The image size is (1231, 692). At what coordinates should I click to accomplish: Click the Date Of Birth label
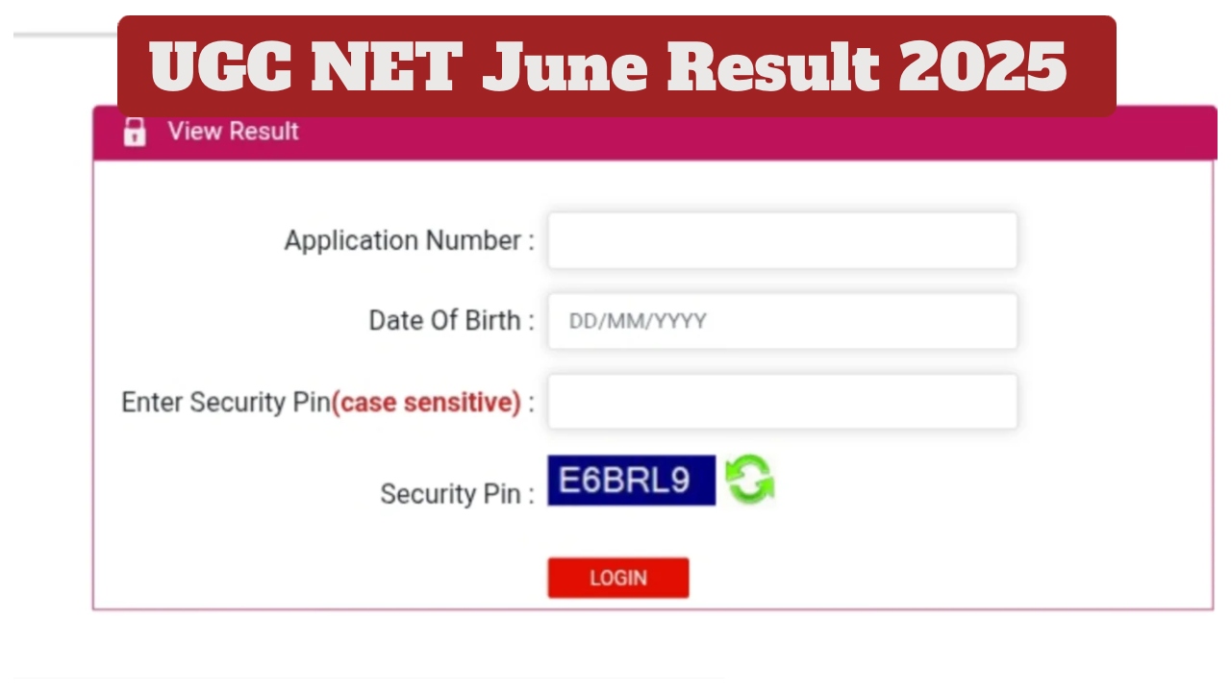pos(451,320)
